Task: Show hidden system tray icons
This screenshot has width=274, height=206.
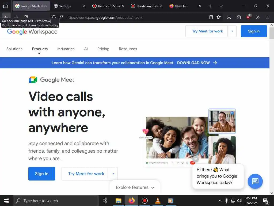Action: click(x=220, y=201)
